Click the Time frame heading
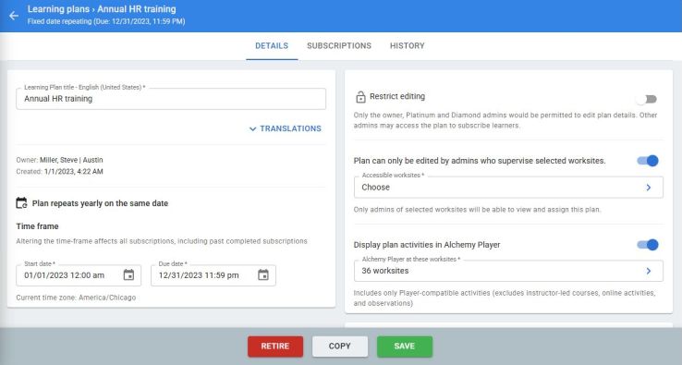This screenshot has width=682, height=365. coord(37,226)
